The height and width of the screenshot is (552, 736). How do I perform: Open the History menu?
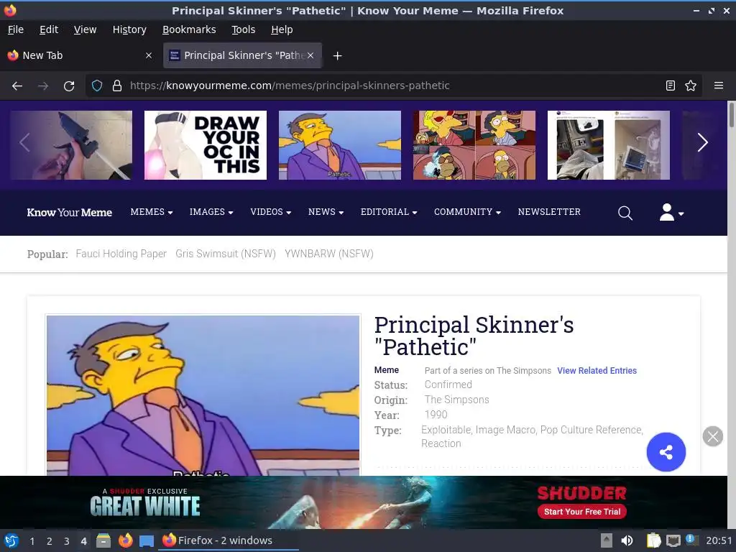(x=129, y=29)
